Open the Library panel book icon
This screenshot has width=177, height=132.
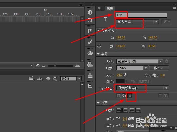(x=90, y=31)
